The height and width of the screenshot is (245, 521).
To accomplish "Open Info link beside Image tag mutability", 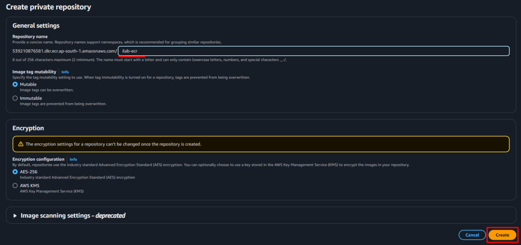I will (x=65, y=72).
